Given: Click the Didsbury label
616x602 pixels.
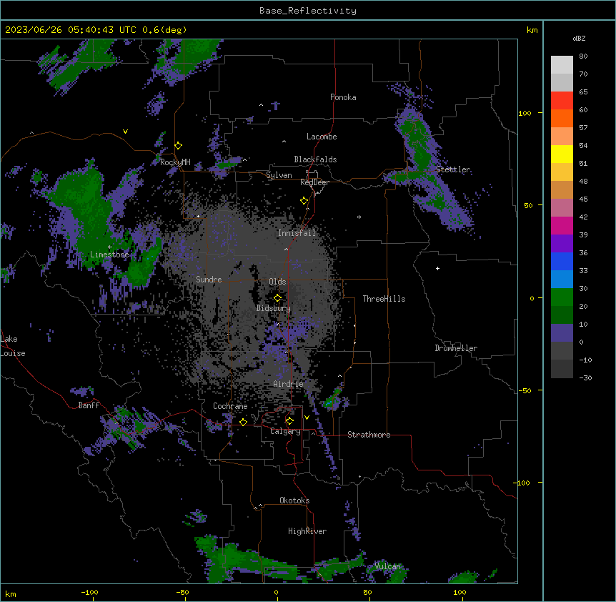Looking at the screenshot, I should click(274, 308).
